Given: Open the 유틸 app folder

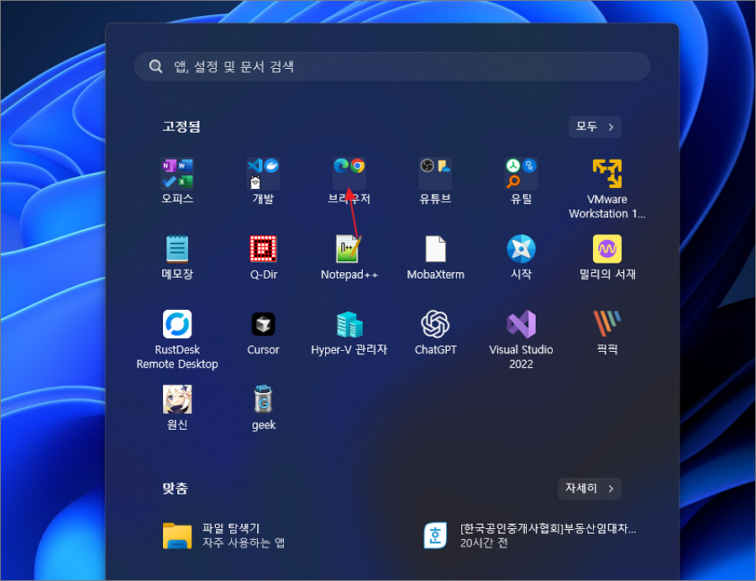Looking at the screenshot, I should tap(521, 181).
